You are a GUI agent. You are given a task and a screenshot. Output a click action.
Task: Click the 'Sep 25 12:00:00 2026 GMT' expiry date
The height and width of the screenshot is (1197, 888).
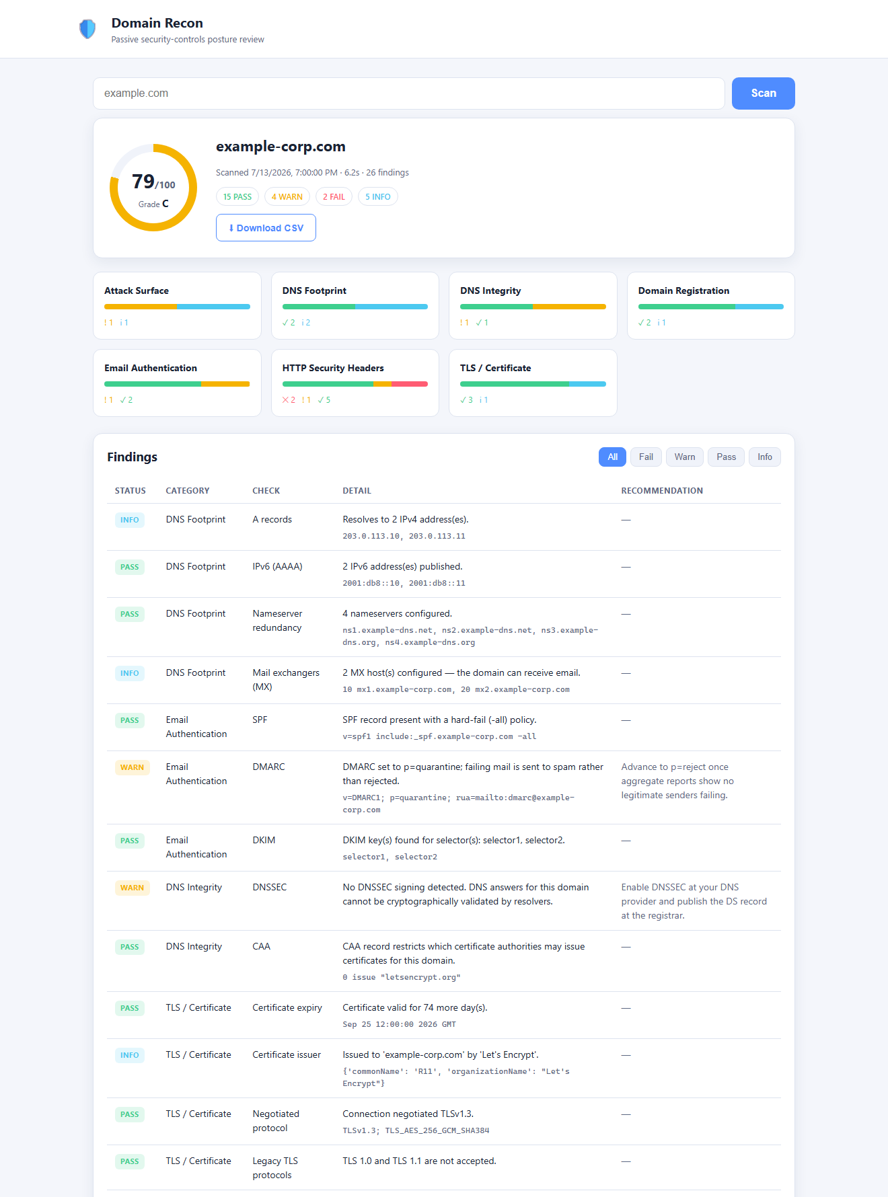click(x=399, y=1025)
